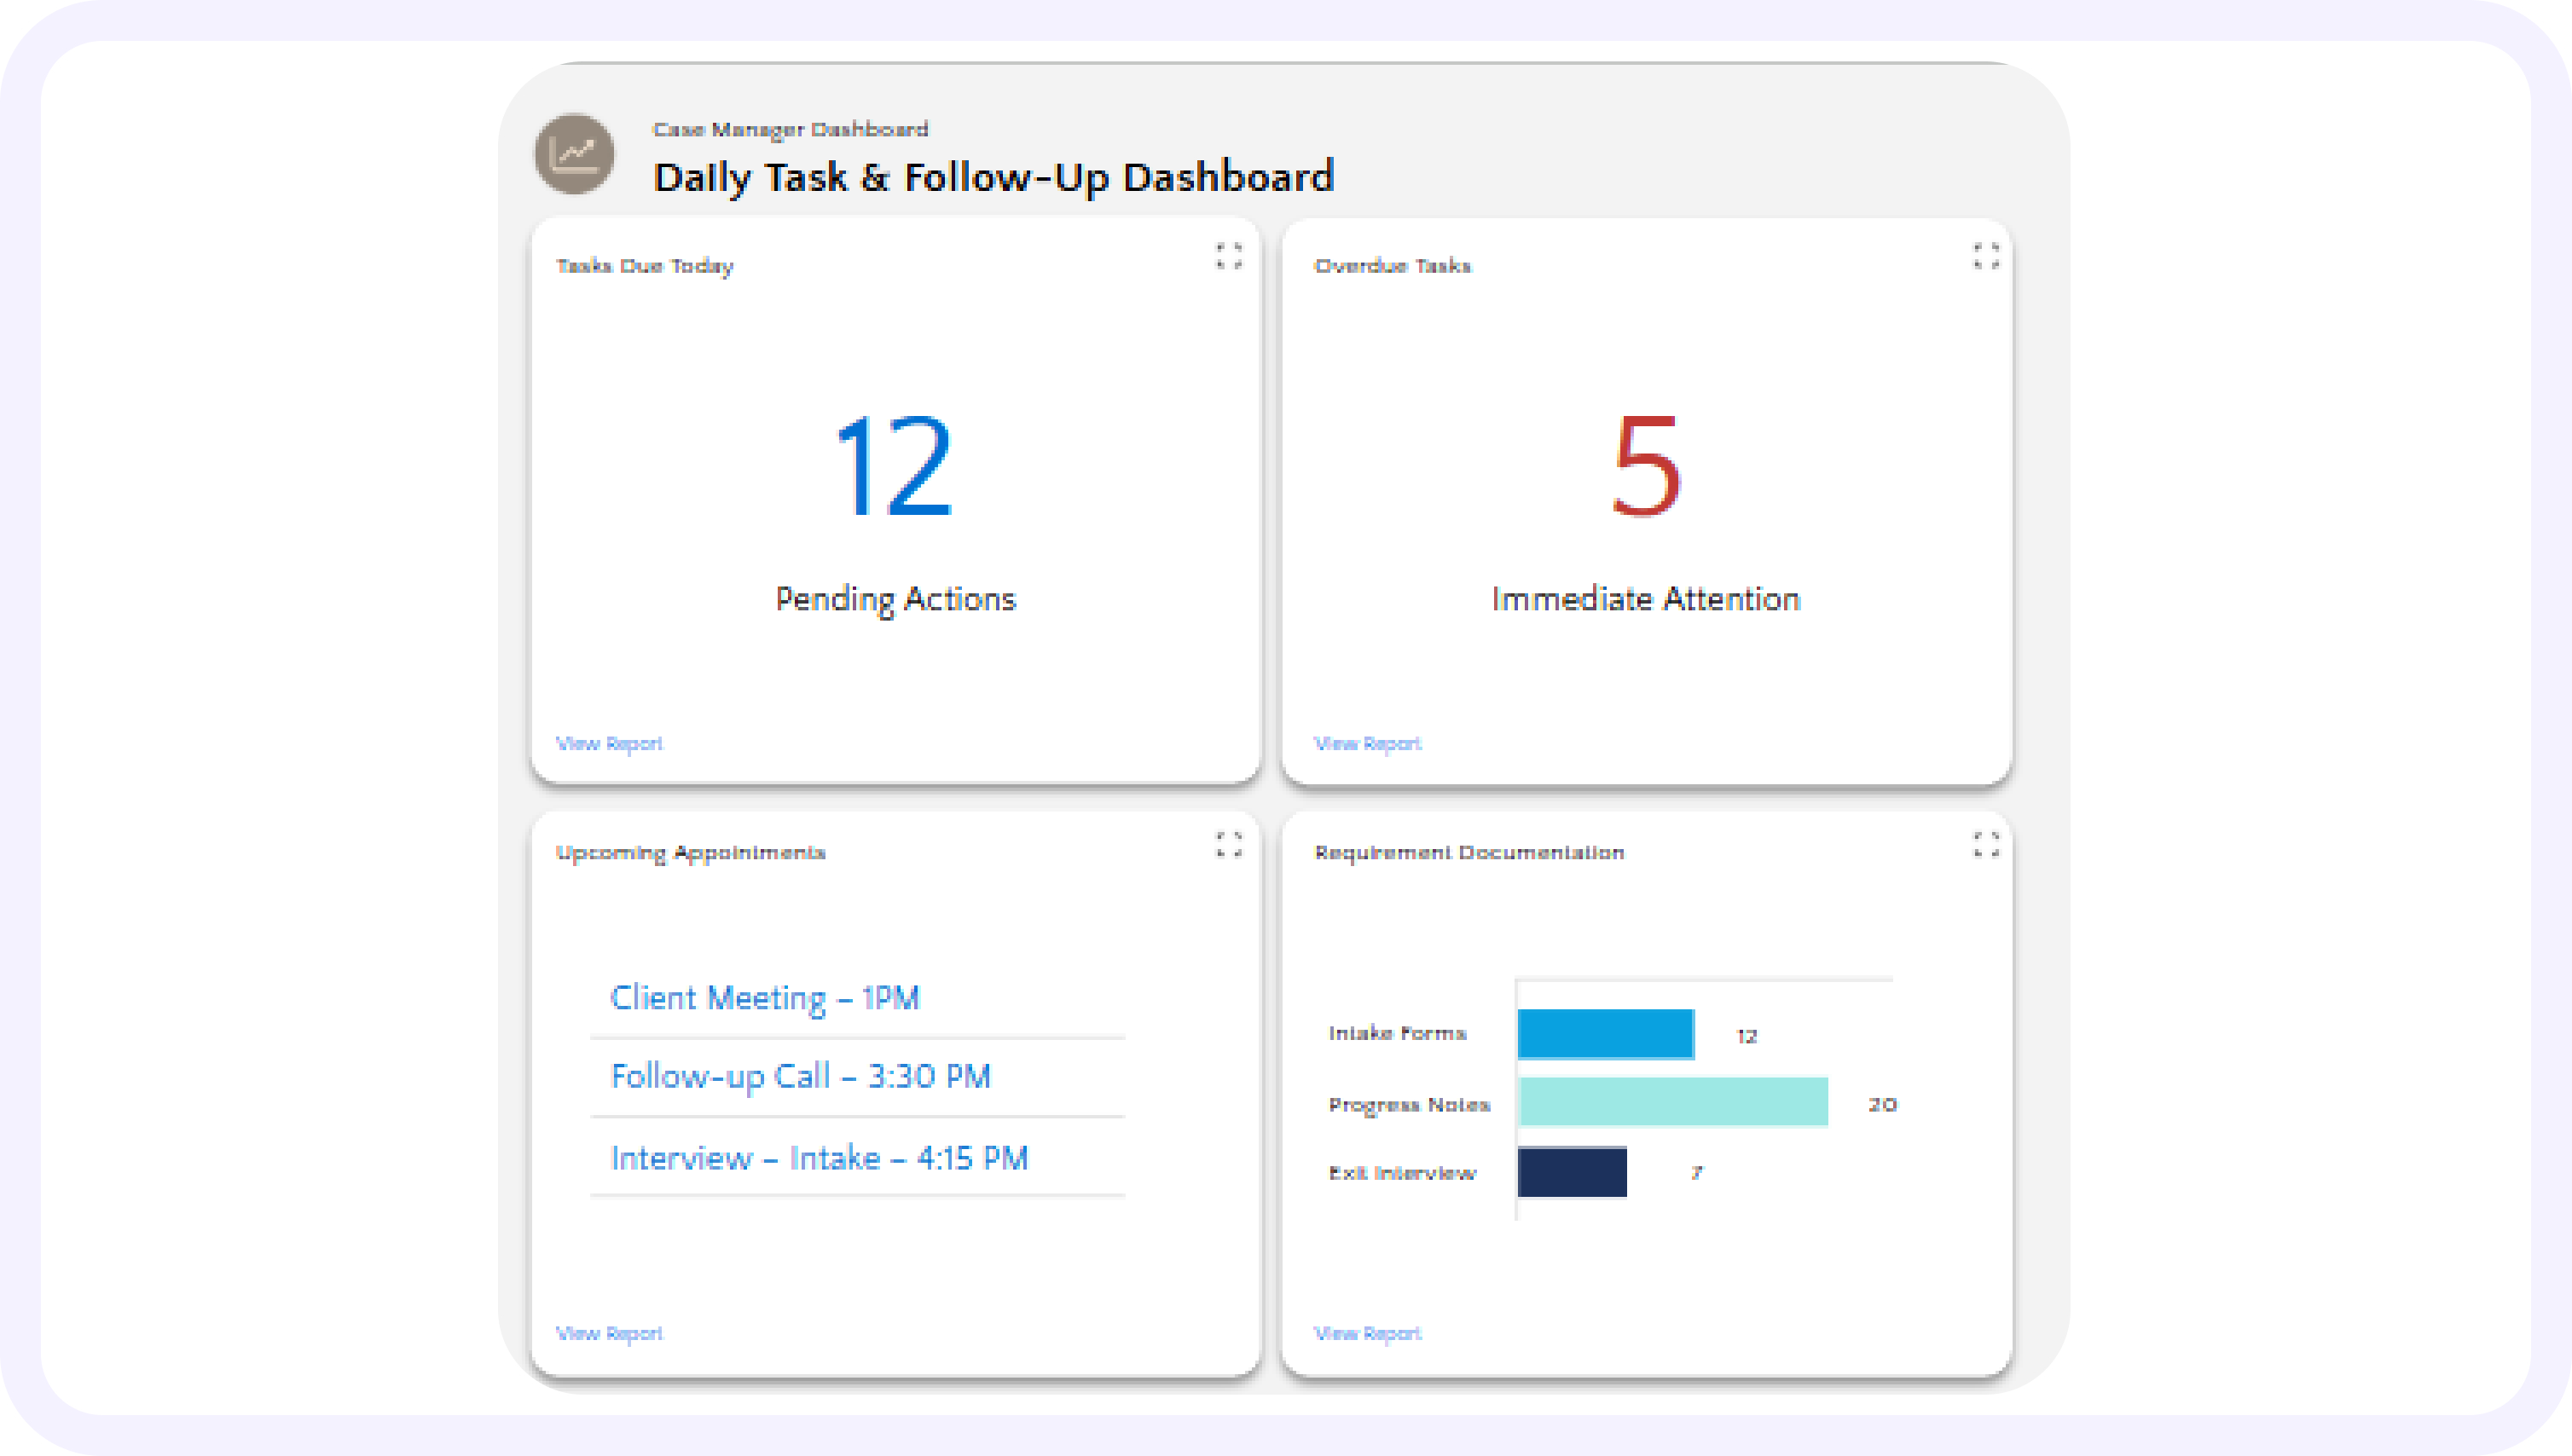The width and height of the screenshot is (2572, 1456).
Task: Click the Intake Forms bar in chart
Action: click(1606, 1034)
